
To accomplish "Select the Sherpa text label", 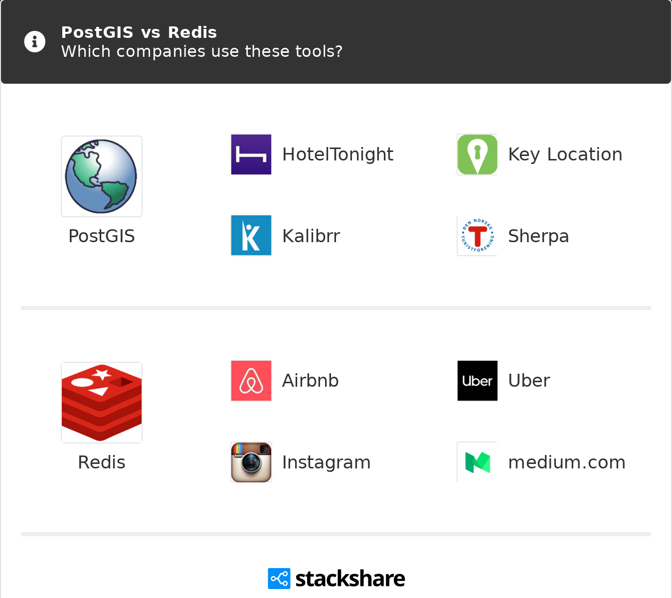I will coord(538,236).
